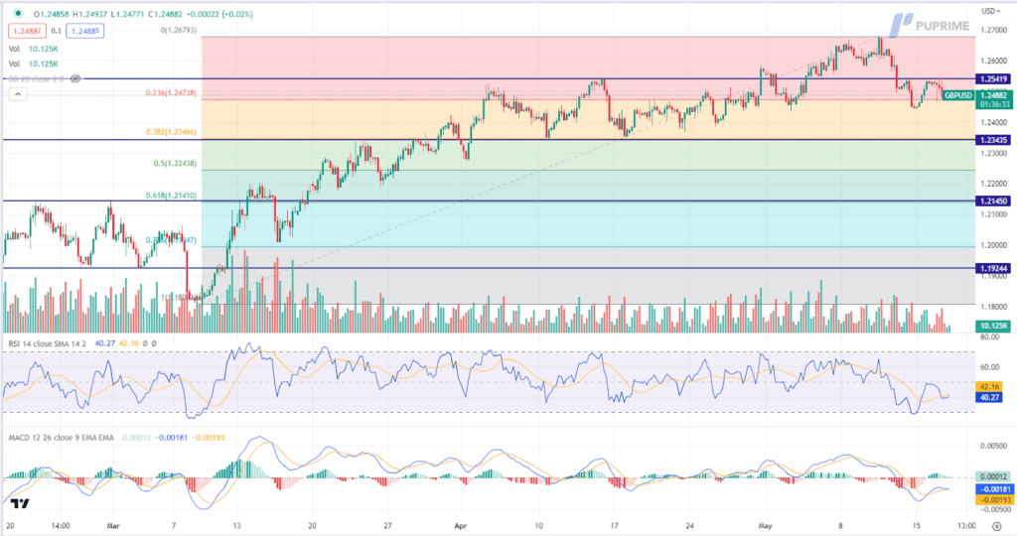Viewport: 1017px width, 536px height.
Task: Click the MACD axis value -0.00181
Action: (x=994, y=490)
